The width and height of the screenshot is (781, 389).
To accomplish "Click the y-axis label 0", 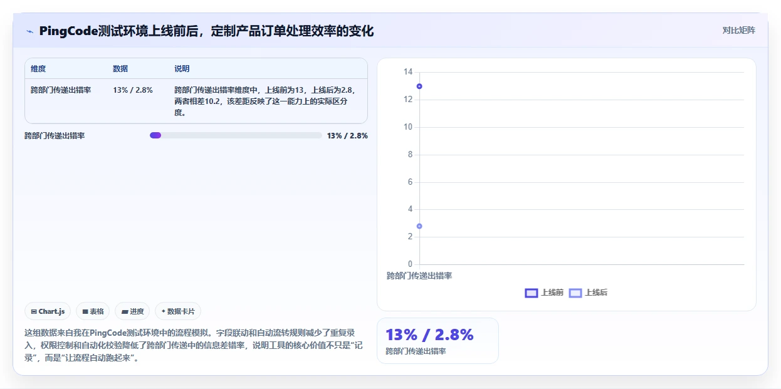I will (x=411, y=264).
